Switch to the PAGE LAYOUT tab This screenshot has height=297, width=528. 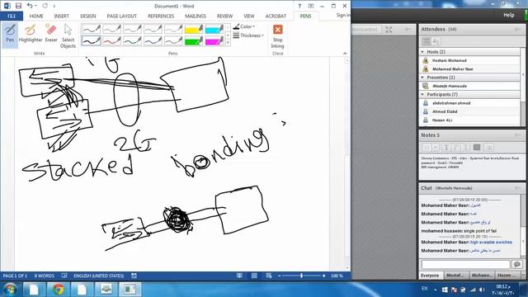[121, 16]
